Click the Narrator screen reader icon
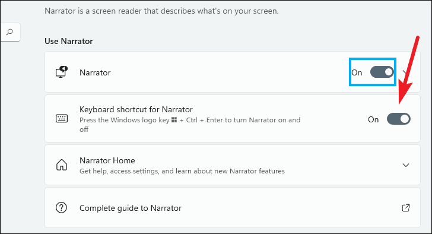 click(x=62, y=72)
